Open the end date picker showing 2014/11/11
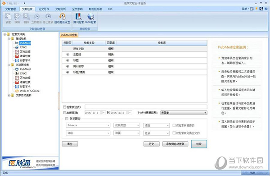 point(128,113)
